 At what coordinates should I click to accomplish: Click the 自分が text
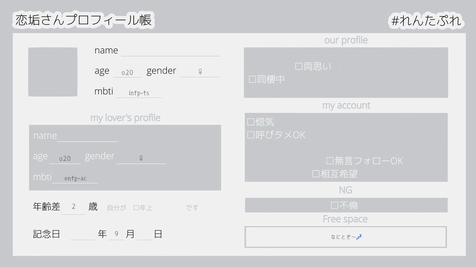point(116,208)
